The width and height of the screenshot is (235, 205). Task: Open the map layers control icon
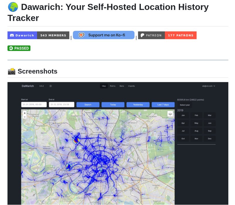(x=170, y=114)
